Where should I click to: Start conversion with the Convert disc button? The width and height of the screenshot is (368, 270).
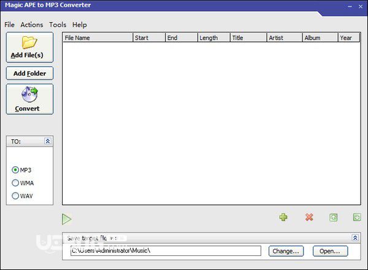click(x=29, y=99)
